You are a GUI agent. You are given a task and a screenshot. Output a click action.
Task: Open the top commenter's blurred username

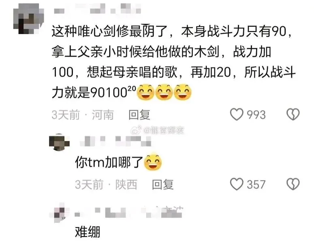pyautogui.click(x=98, y=9)
